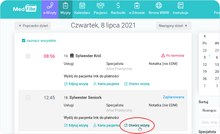Click the MedFile logo
Screen dimensions: 220x134
point(24,9)
